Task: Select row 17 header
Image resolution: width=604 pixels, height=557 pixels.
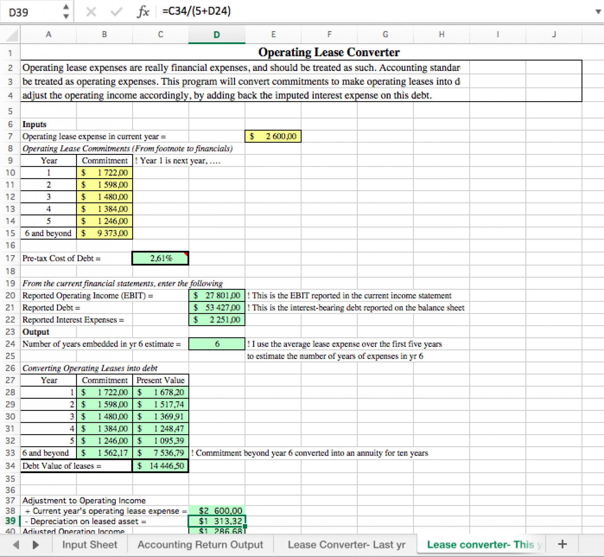Action: point(10,258)
